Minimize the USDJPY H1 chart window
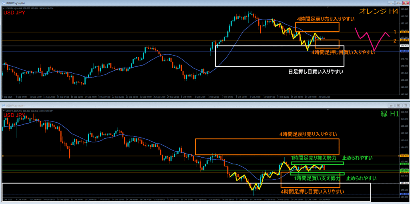This screenshot has width=410, height=204. [x=391, y=106]
